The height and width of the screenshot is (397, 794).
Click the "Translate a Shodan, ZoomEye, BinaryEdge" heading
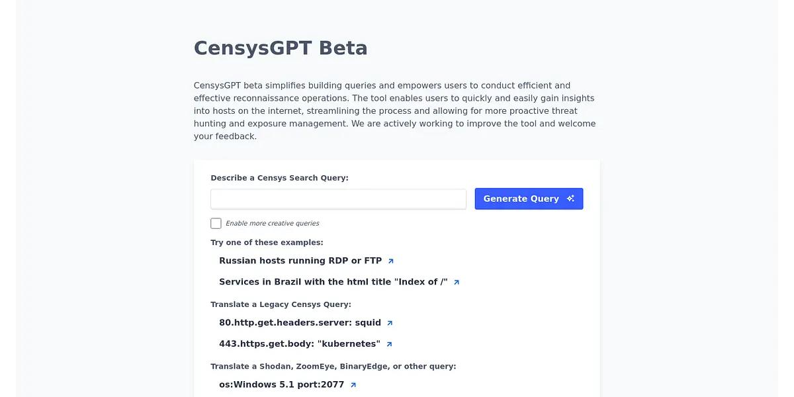333,367
